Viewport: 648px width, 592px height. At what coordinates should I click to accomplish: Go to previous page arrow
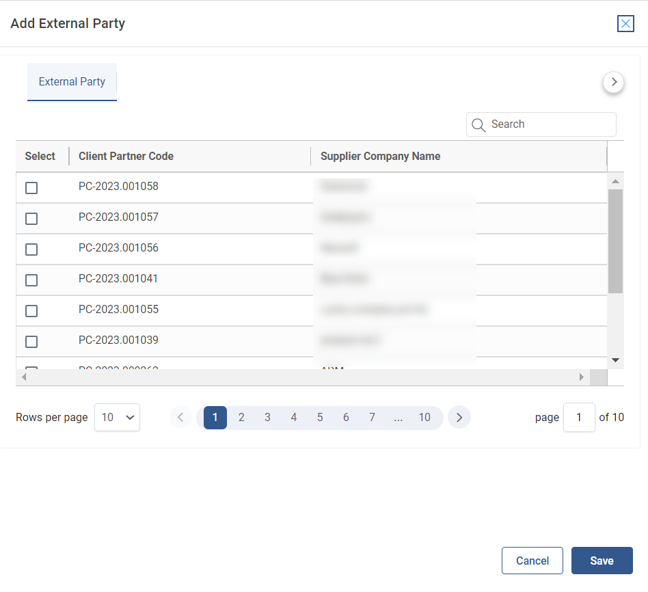(x=180, y=417)
